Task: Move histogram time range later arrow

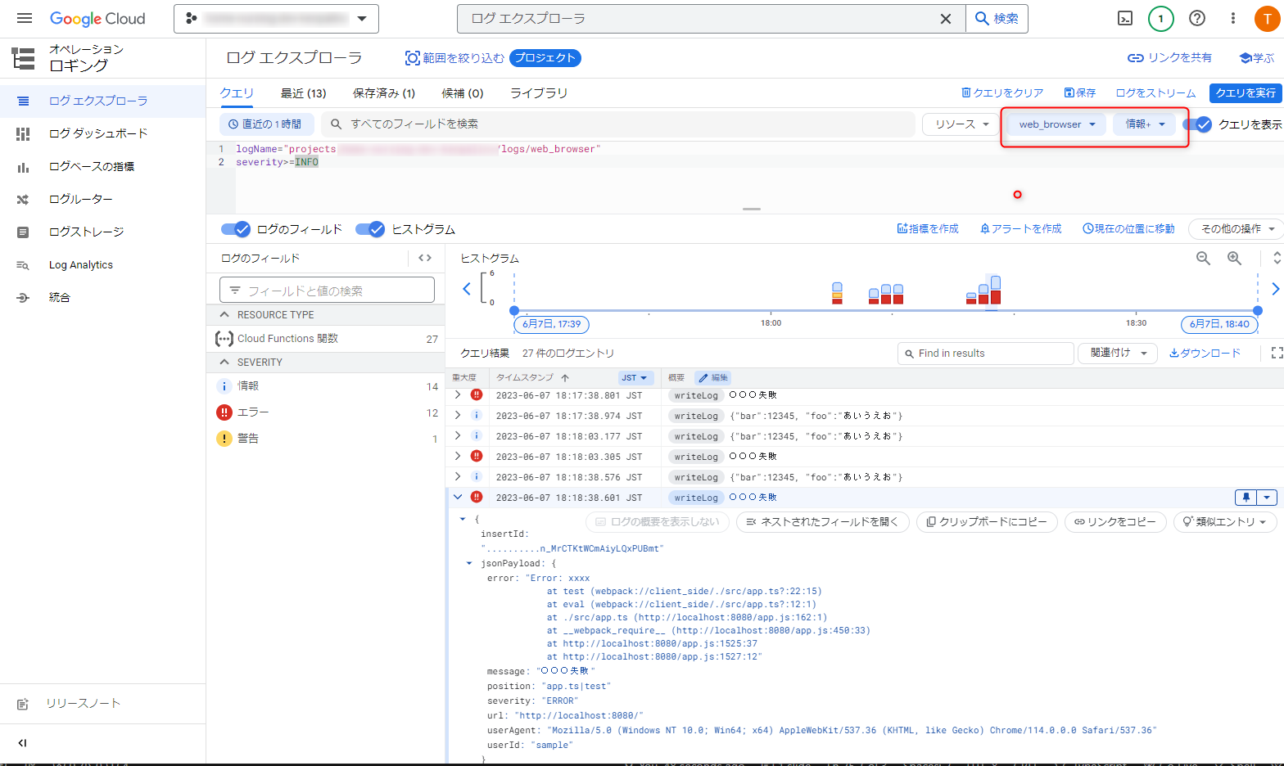Action: click(1275, 289)
